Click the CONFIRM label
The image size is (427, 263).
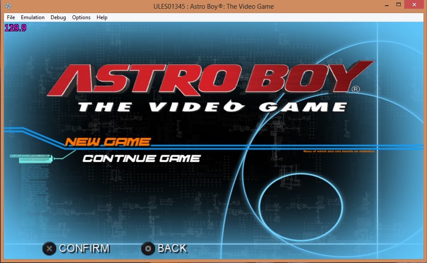pyautogui.click(x=84, y=249)
